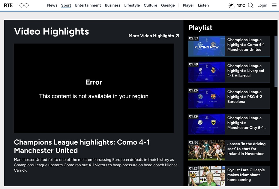Open the Lifestyle section

point(132,5)
